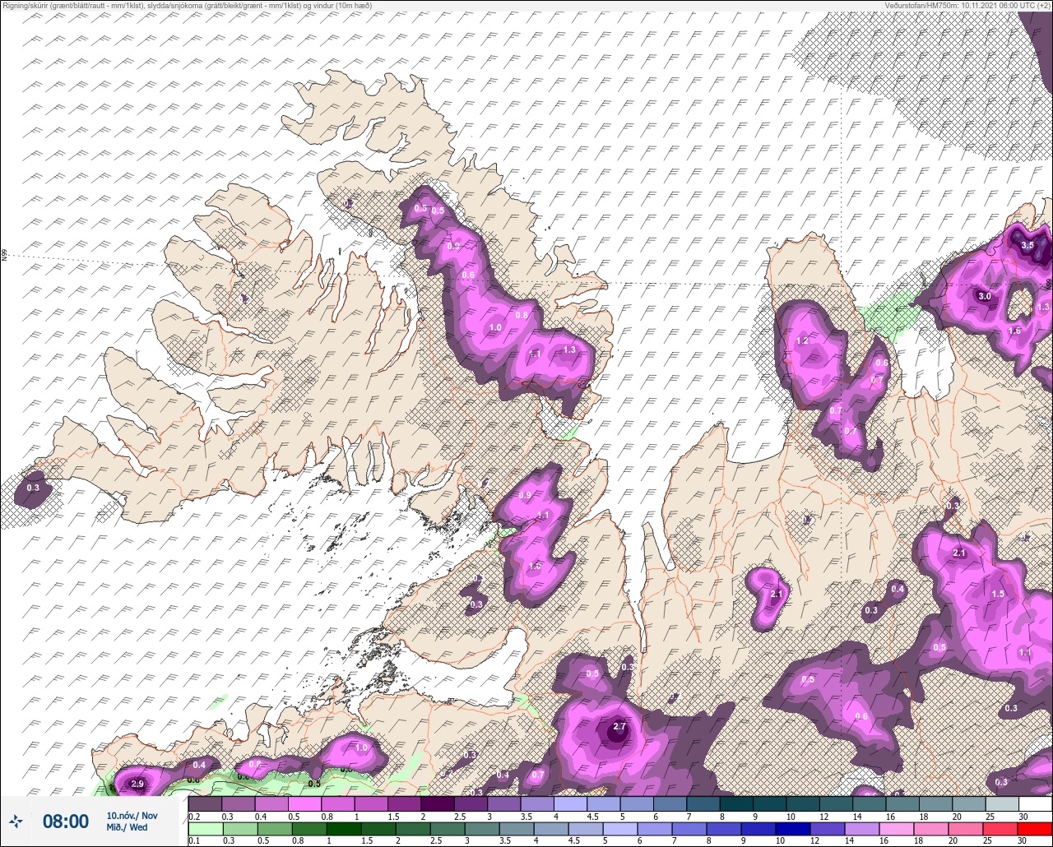Select the 'Mið./ Wed' weekday label

pos(127,827)
